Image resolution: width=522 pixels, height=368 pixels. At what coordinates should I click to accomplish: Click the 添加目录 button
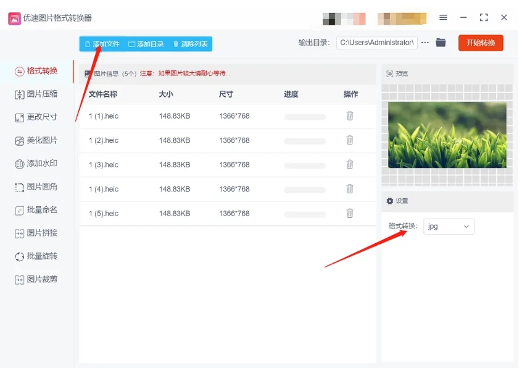146,44
